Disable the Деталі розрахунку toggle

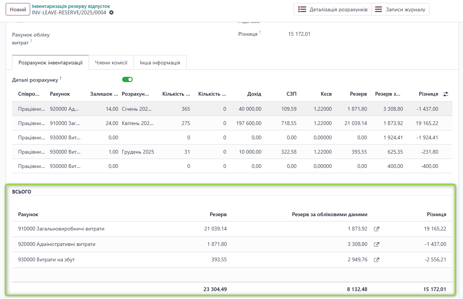pyautogui.click(x=127, y=79)
